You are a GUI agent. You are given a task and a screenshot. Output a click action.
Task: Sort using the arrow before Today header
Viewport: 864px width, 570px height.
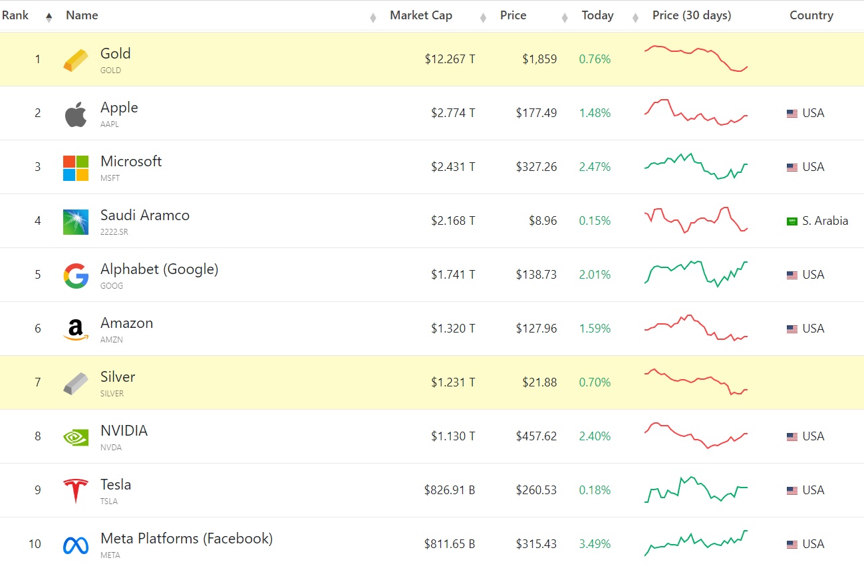tap(565, 18)
